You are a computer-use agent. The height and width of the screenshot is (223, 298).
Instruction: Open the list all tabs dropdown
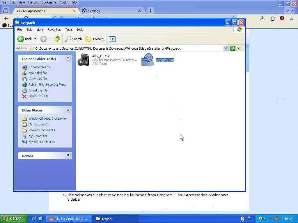pos(290,11)
